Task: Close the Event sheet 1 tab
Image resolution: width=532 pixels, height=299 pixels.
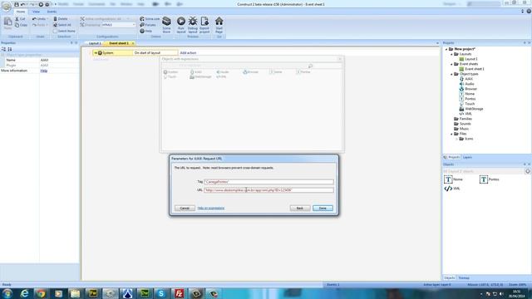Action: coord(133,43)
